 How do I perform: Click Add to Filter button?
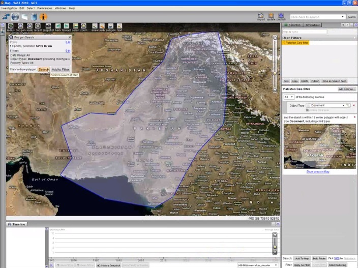point(61,69)
